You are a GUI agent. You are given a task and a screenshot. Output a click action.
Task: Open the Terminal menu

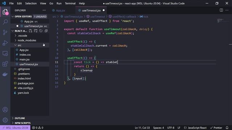tap(70, 3)
